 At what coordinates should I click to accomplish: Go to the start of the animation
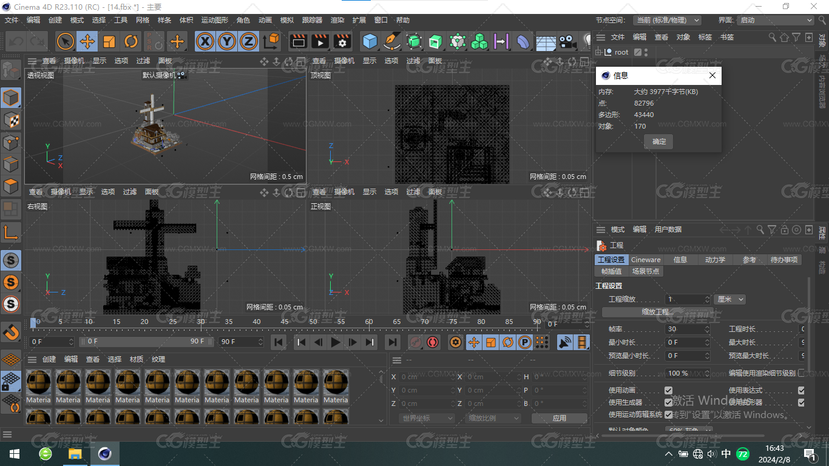pos(279,342)
